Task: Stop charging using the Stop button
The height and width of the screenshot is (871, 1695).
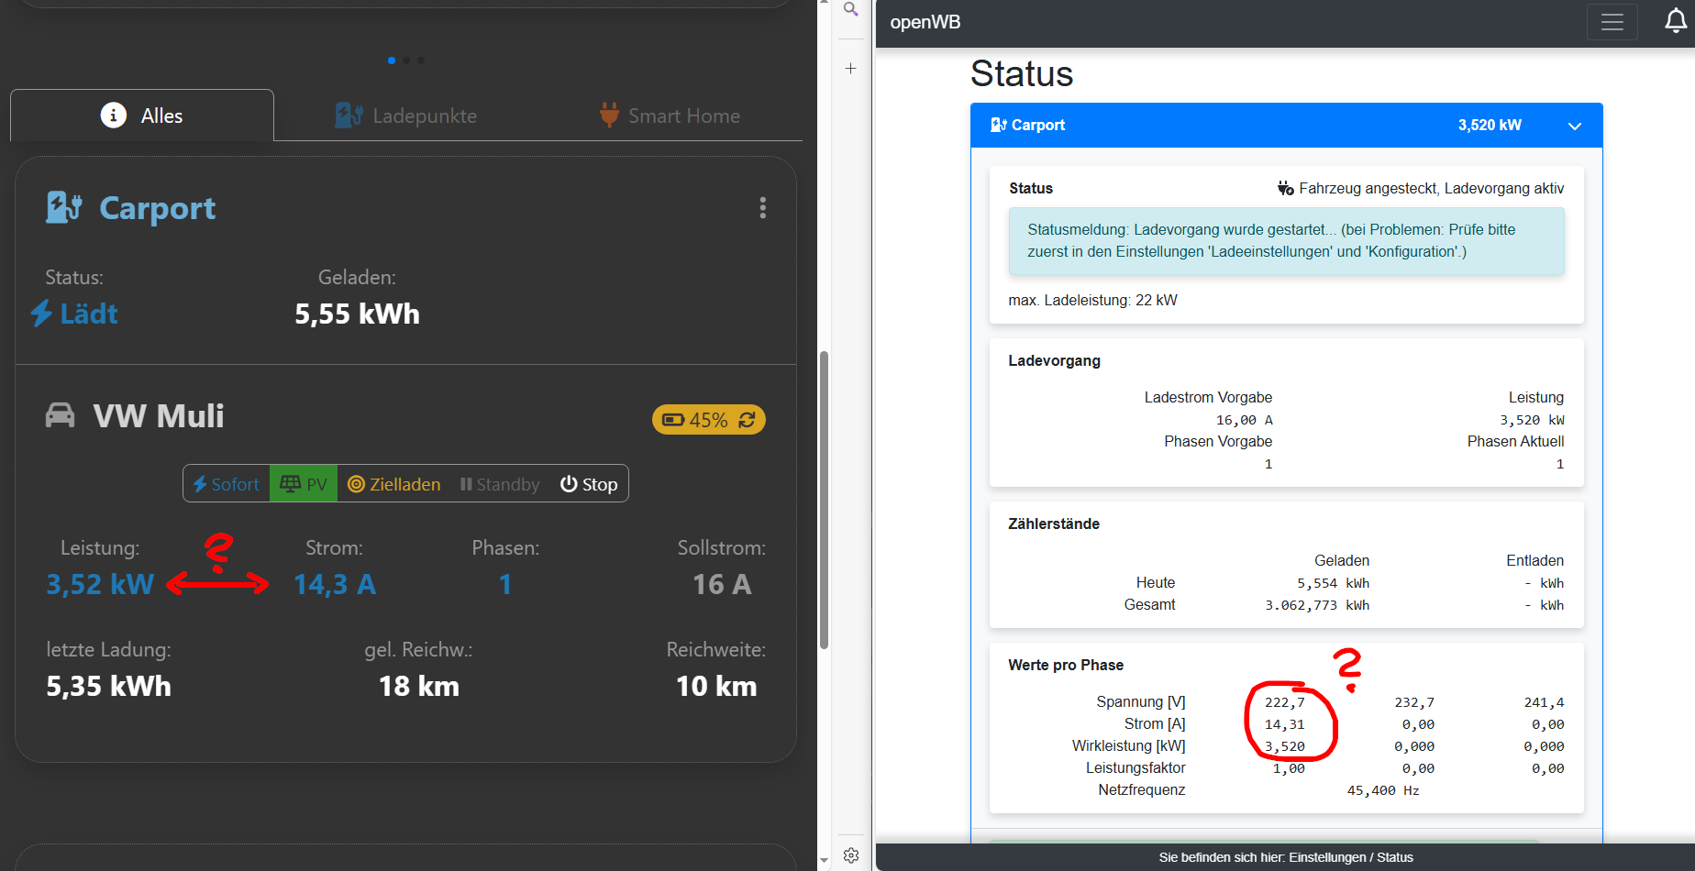Action: point(587,483)
